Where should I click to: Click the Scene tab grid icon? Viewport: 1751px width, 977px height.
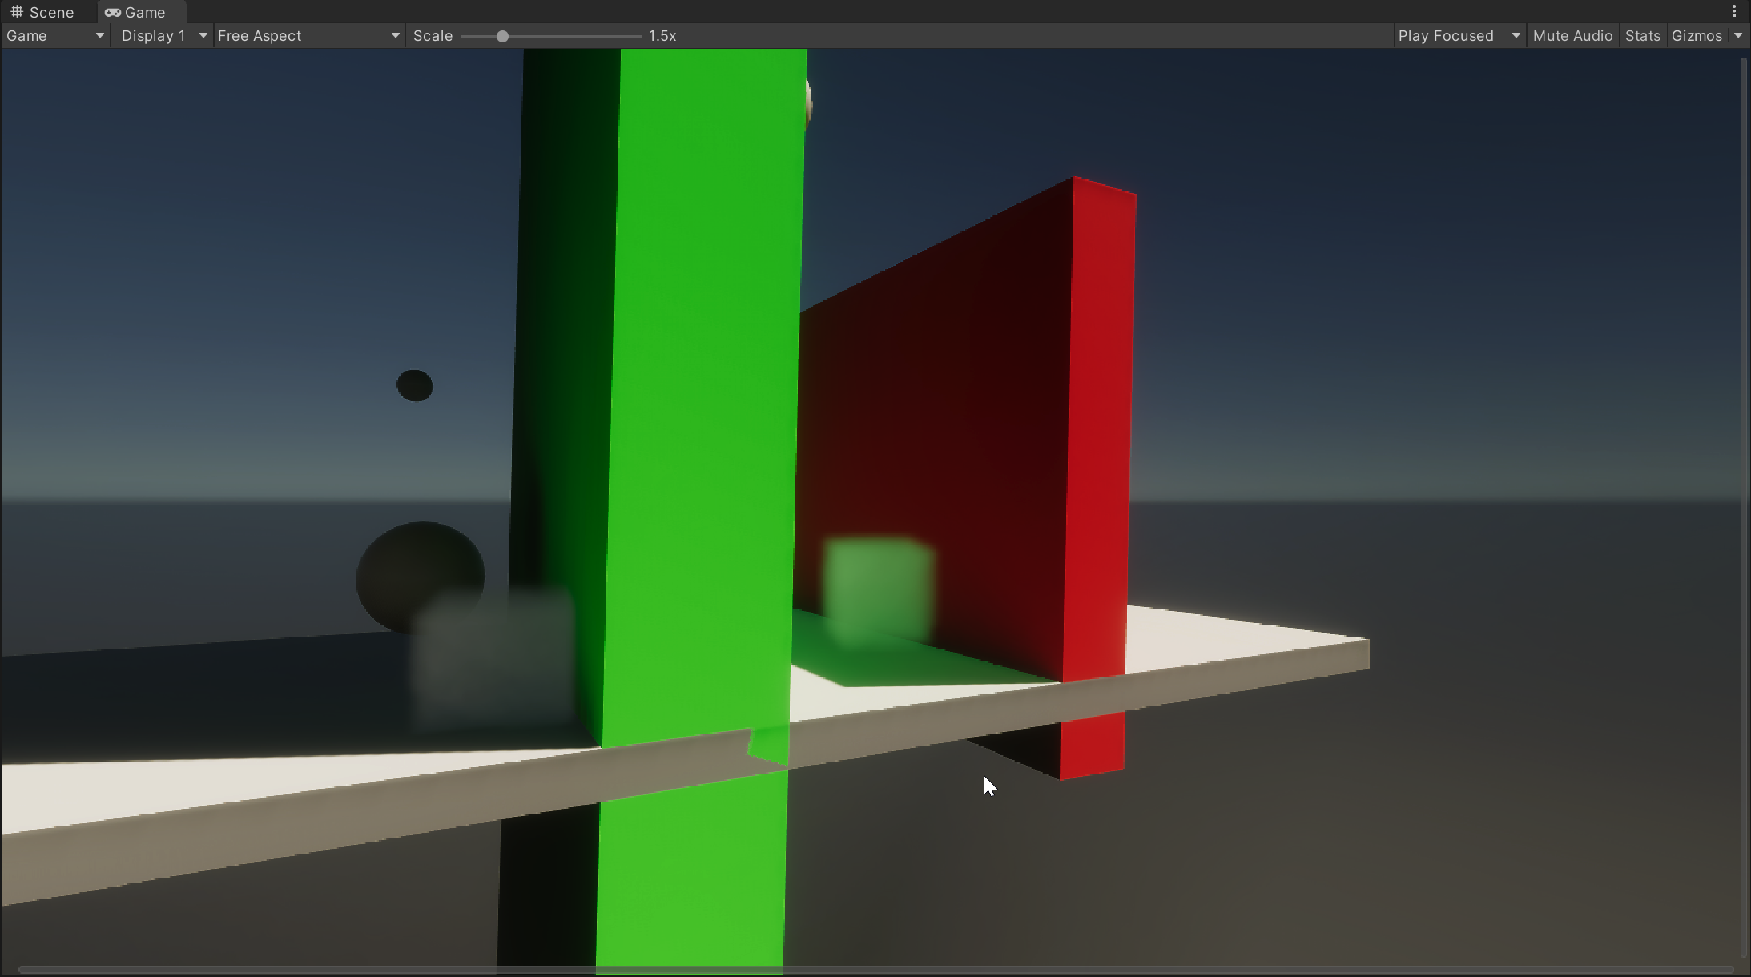click(16, 12)
